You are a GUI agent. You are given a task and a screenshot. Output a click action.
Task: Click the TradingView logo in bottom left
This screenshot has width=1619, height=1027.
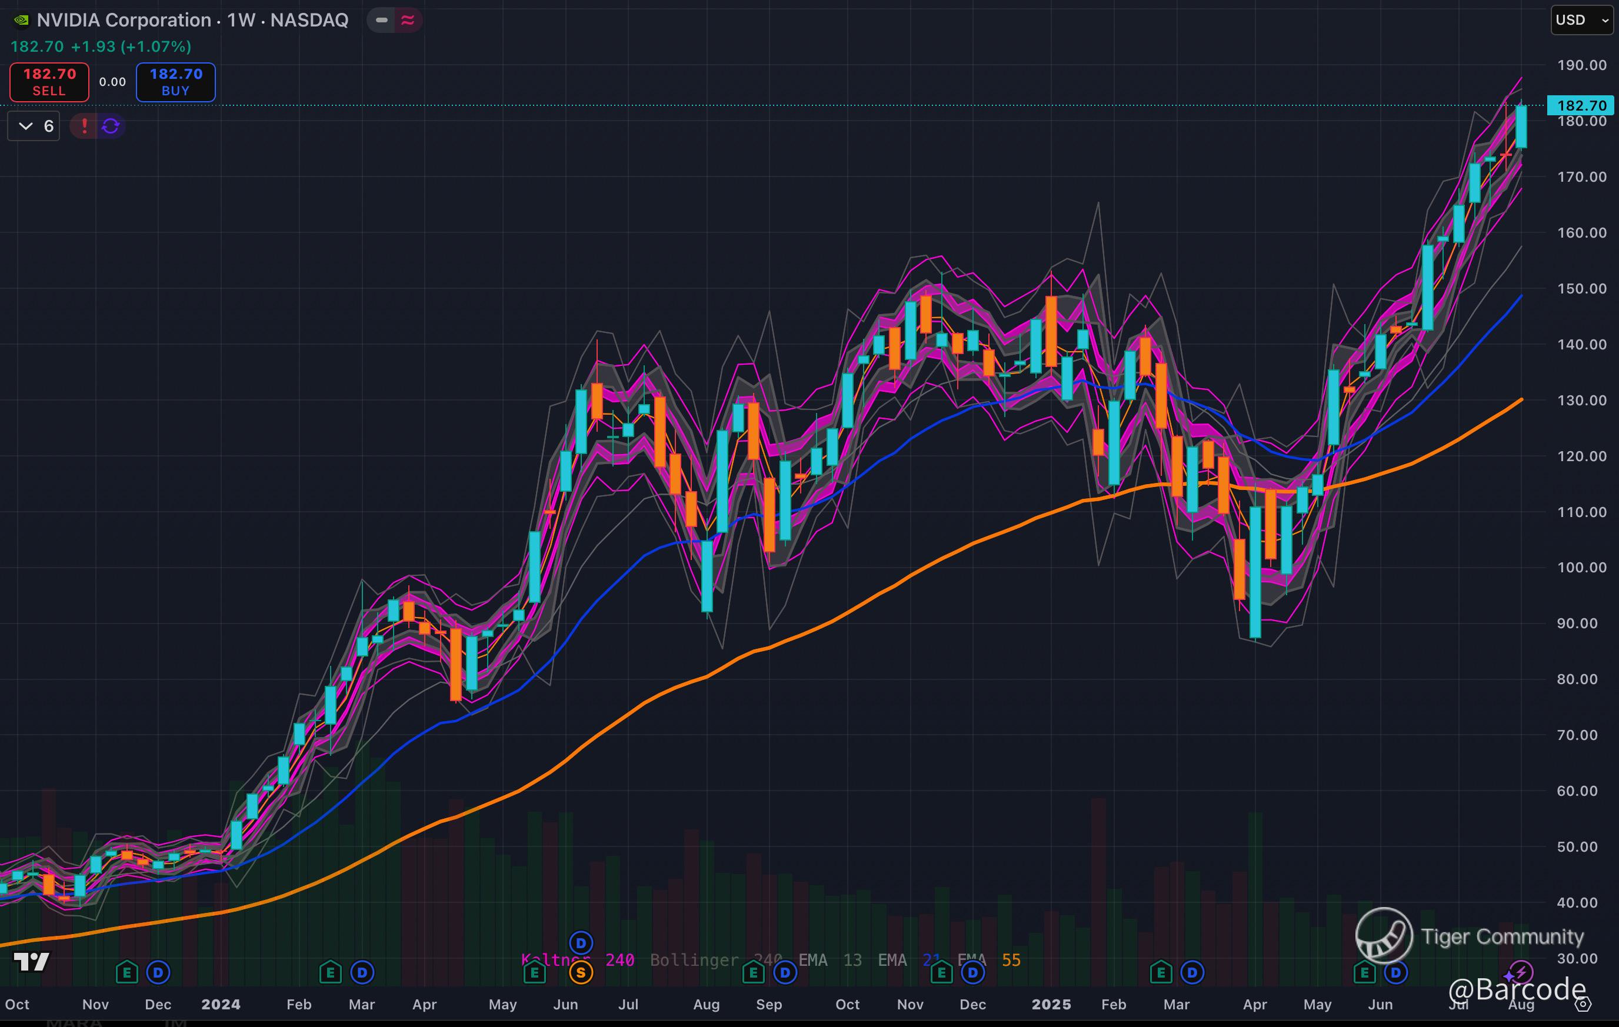[x=31, y=962]
